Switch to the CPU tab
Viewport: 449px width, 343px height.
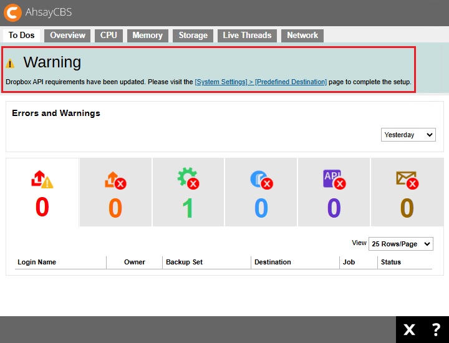pyautogui.click(x=109, y=36)
